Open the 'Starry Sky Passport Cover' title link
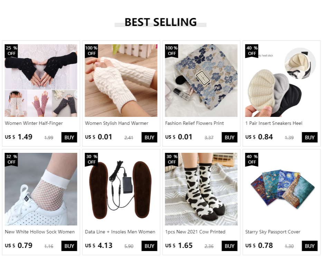 click(273, 232)
